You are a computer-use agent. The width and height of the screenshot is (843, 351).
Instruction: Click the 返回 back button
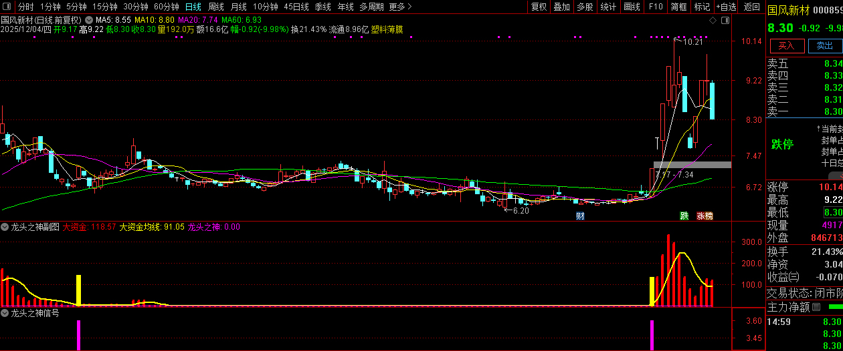(752, 7)
